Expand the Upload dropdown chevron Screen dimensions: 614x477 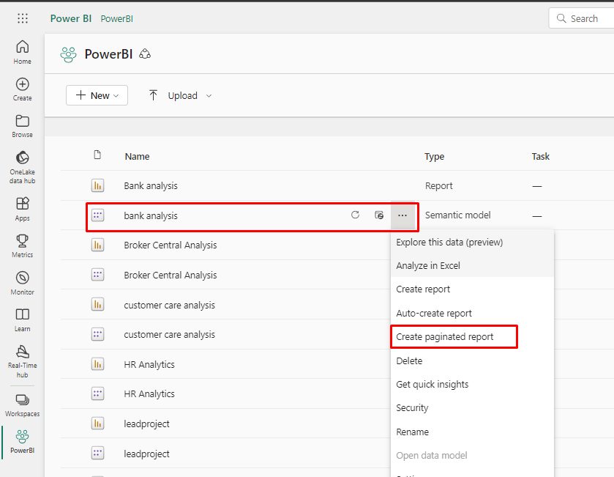[207, 95]
